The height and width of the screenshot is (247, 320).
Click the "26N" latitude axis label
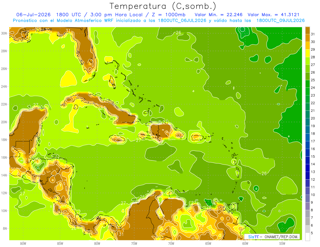(5, 69)
